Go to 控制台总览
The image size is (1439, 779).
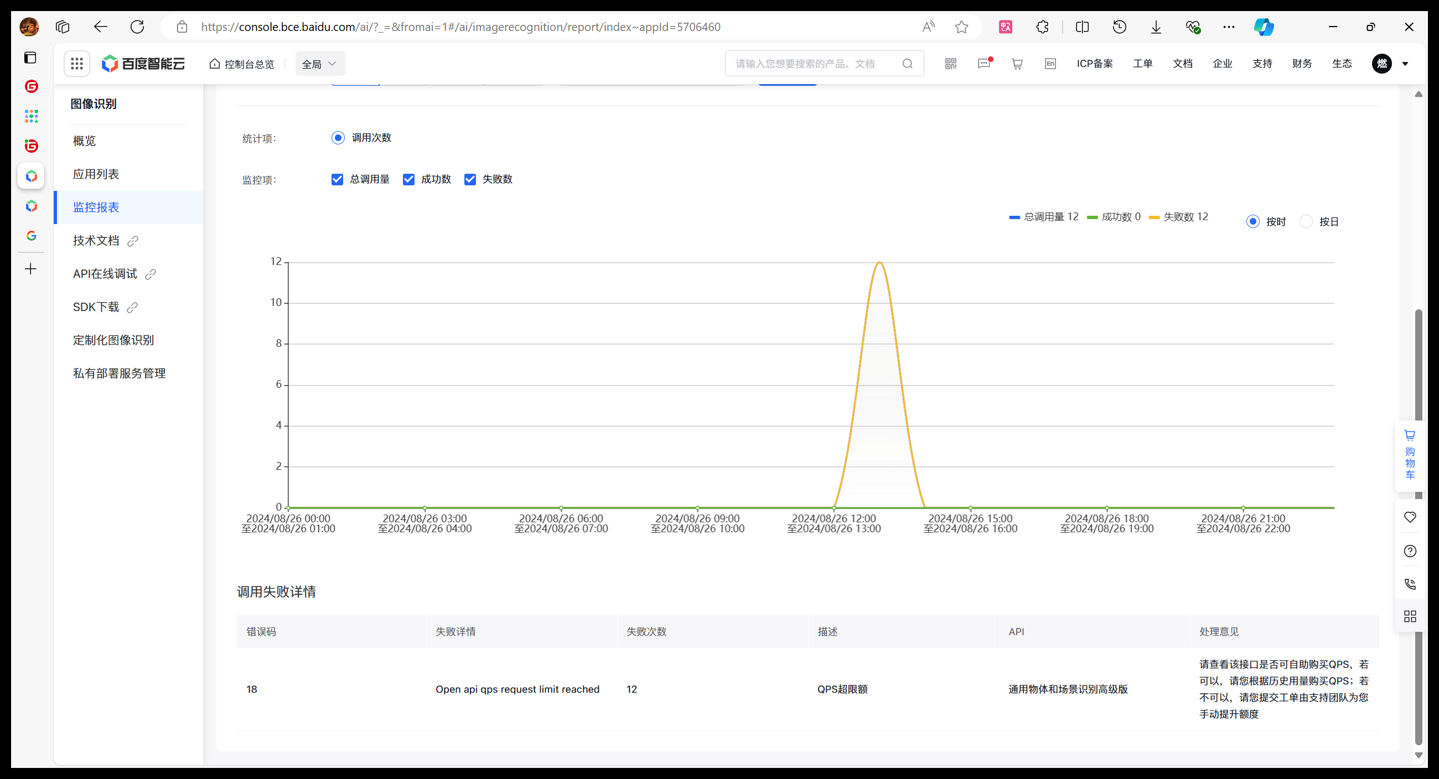click(x=241, y=64)
